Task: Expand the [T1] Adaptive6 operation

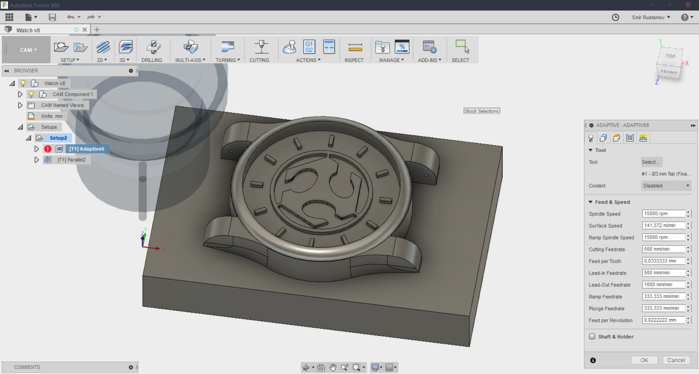Action: 36,149
